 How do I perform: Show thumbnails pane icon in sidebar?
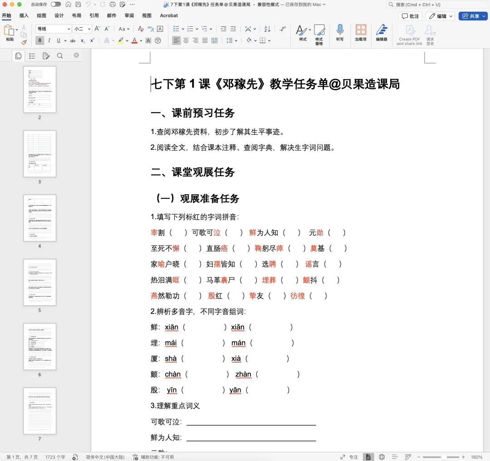[x=19, y=56]
